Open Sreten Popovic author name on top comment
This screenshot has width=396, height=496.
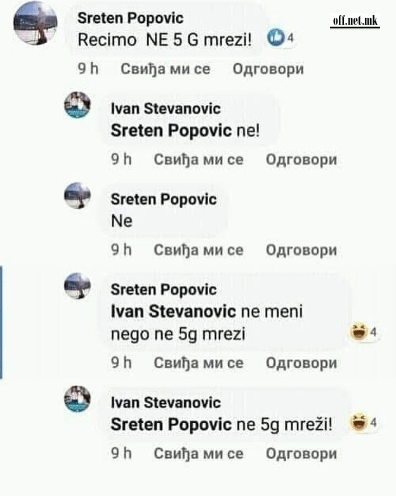point(130,18)
